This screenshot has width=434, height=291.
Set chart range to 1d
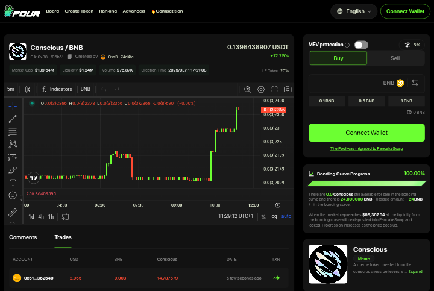31,216
